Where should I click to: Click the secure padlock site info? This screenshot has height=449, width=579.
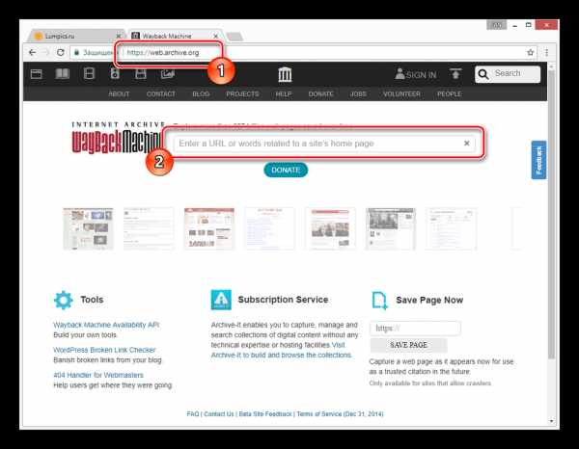77,53
